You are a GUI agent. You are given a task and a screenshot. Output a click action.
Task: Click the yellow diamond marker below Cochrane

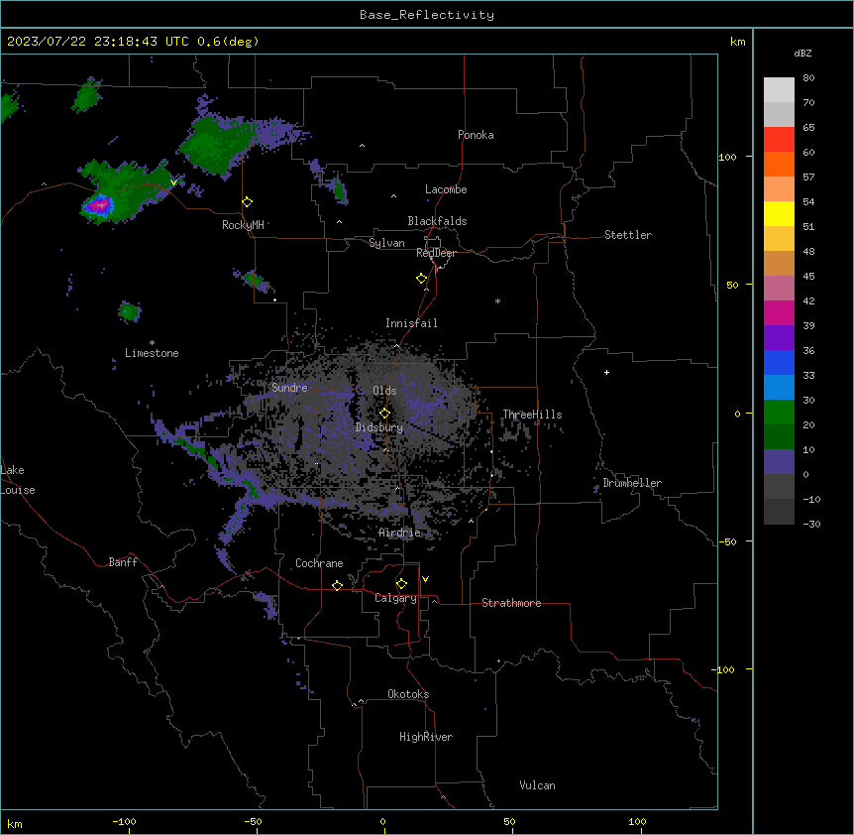coord(337,585)
